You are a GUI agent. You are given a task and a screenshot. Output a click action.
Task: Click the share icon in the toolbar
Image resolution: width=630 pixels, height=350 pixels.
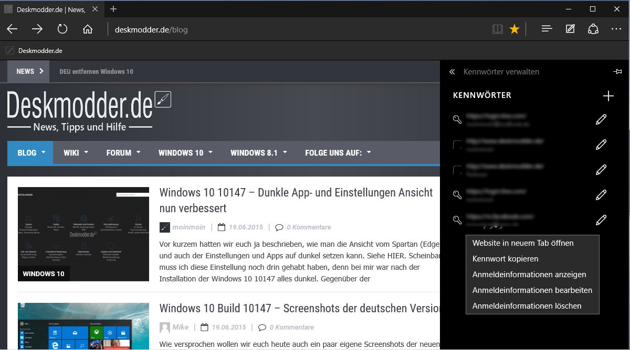tap(593, 29)
